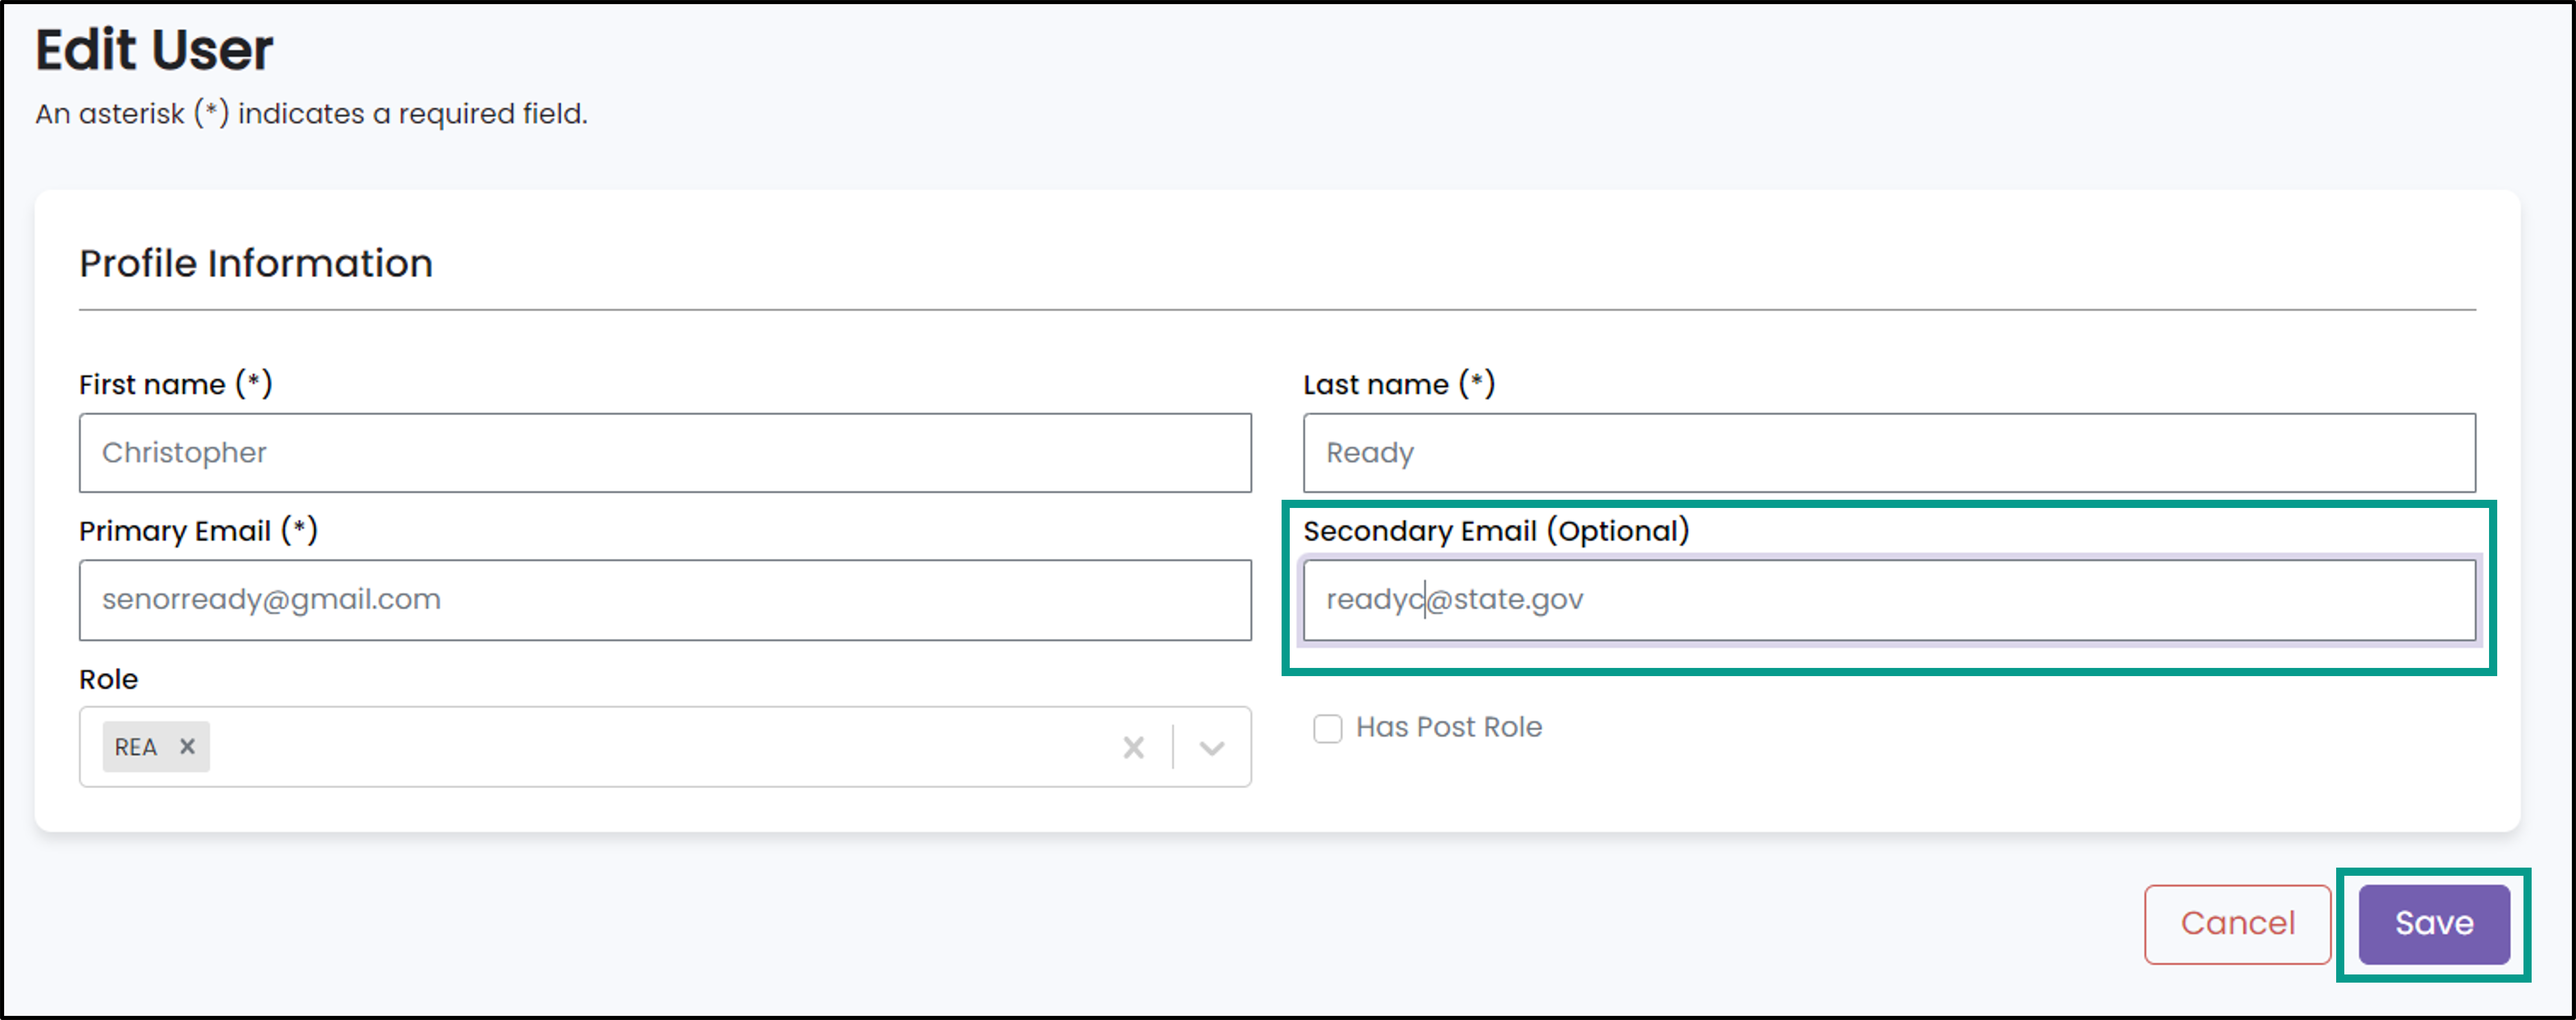Click the Last name (*) label
The height and width of the screenshot is (1020, 2576).
click(1399, 384)
